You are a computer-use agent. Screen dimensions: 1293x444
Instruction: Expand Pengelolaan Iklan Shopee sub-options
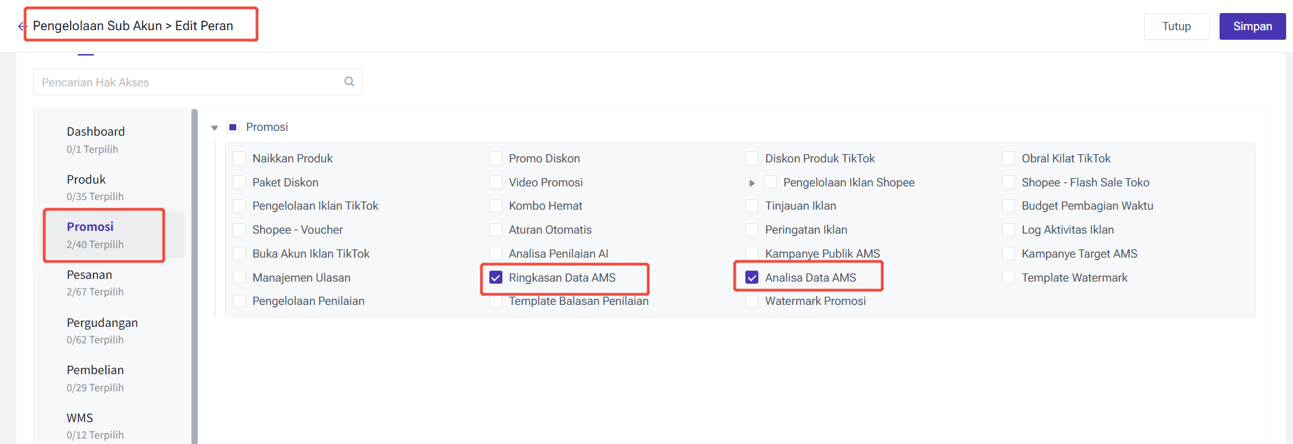click(x=752, y=183)
